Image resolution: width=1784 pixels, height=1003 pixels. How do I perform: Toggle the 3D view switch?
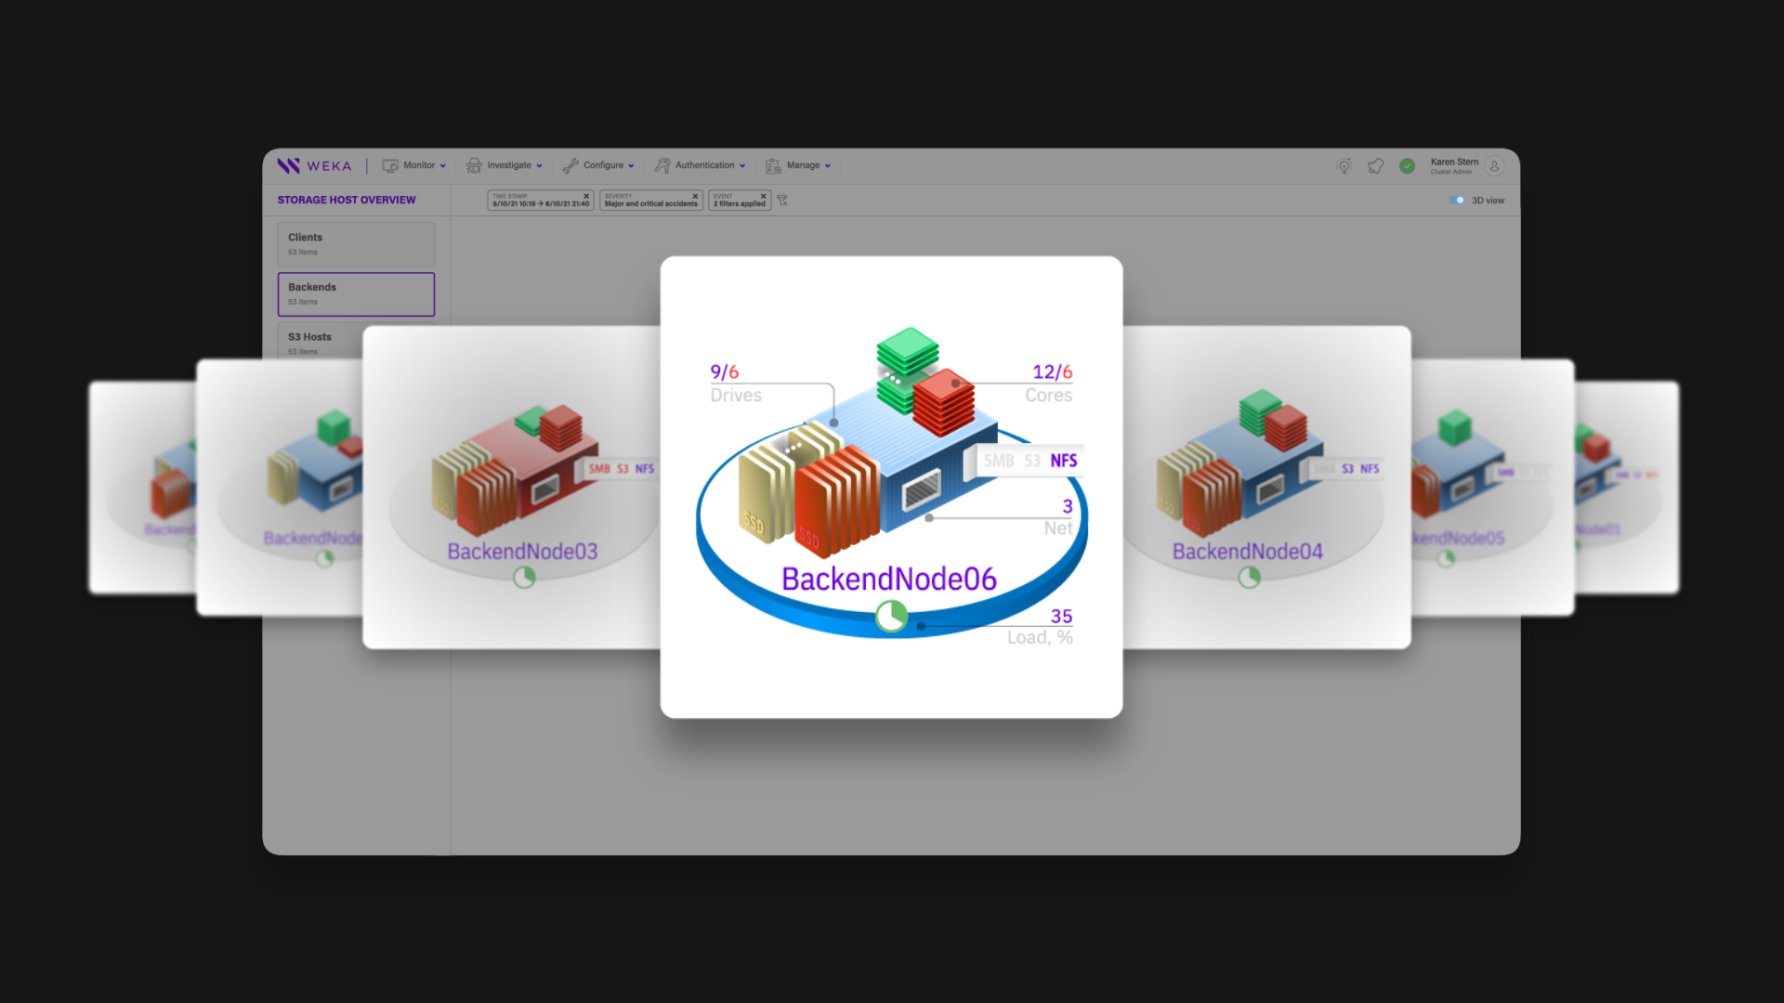click(x=1456, y=201)
